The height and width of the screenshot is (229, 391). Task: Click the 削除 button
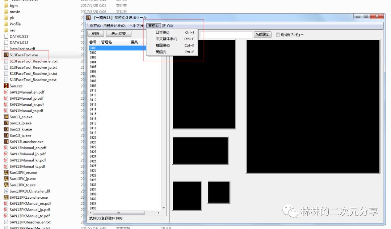(95, 34)
